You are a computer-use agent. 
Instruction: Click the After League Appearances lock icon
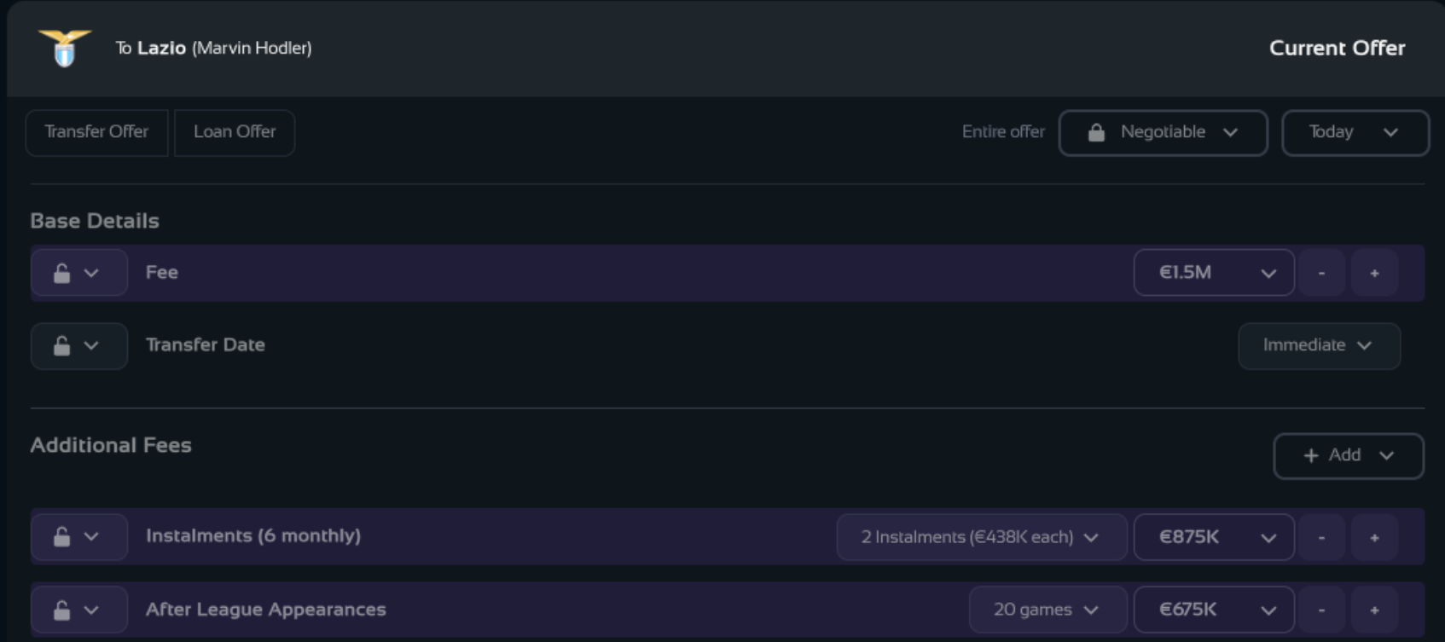pos(62,610)
